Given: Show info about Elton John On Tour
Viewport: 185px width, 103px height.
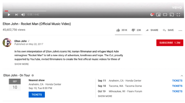Looking at the screenshot, I should coord(33,75).
